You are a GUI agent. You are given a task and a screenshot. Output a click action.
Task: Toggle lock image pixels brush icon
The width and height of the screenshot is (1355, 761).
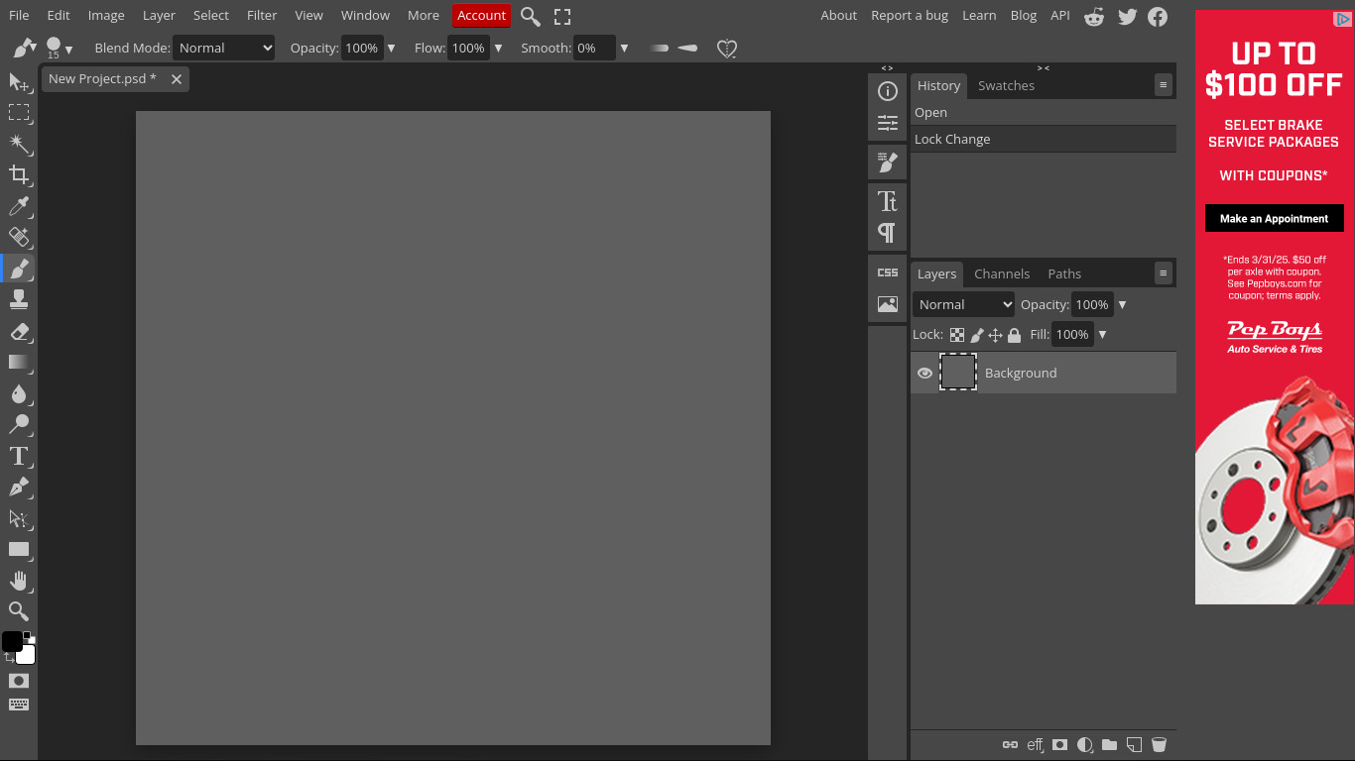click(x=977, y=335)
